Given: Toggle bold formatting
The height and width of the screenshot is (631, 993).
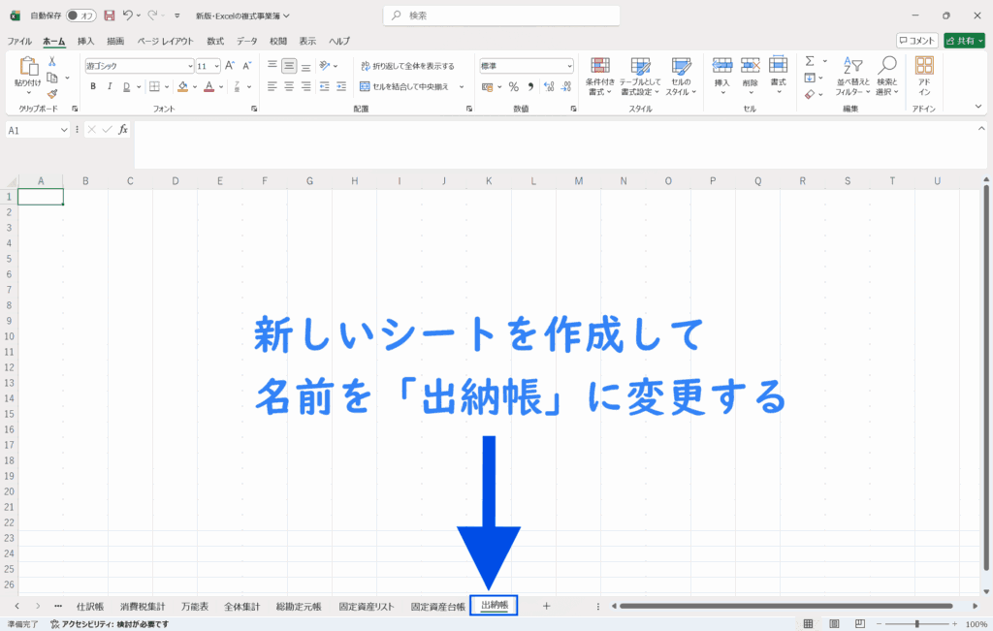Looking at the screenshot, I should [x=93, y=86].
